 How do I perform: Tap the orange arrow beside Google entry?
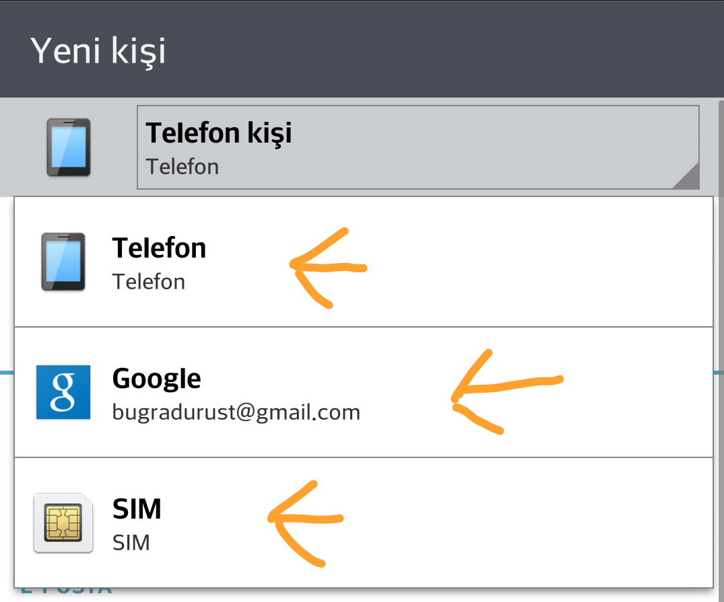(507, 392)
